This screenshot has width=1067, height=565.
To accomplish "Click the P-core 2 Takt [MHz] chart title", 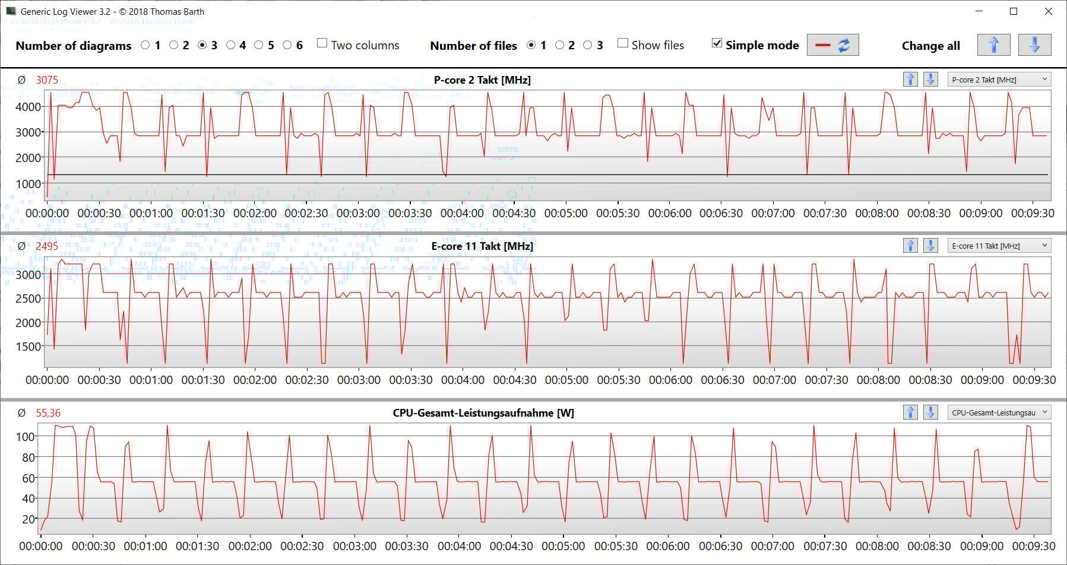I will coord(482,80).
